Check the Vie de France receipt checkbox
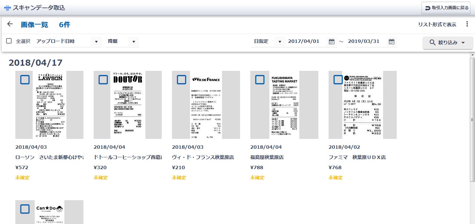 coord(181,80)
